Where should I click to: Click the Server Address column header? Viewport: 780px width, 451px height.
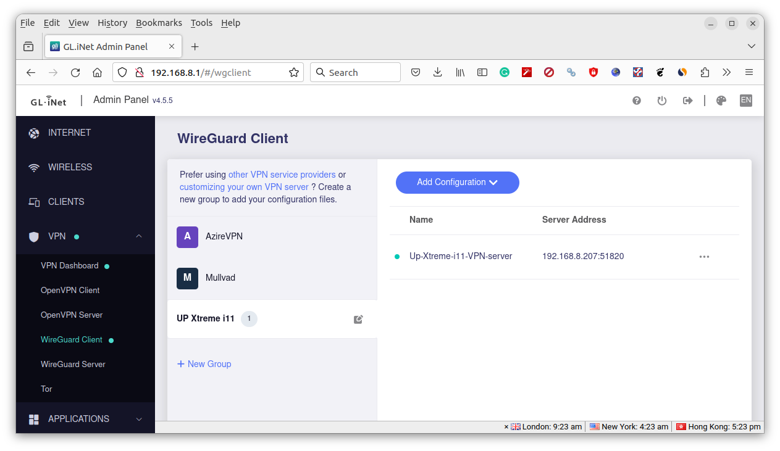pos(574,220)
